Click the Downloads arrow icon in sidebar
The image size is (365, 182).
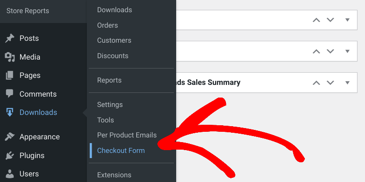(x=9, y=112)
